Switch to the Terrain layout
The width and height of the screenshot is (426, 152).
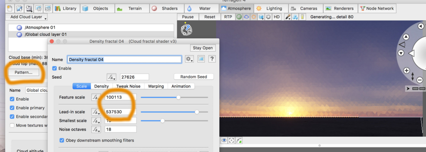tap(131, 8)
